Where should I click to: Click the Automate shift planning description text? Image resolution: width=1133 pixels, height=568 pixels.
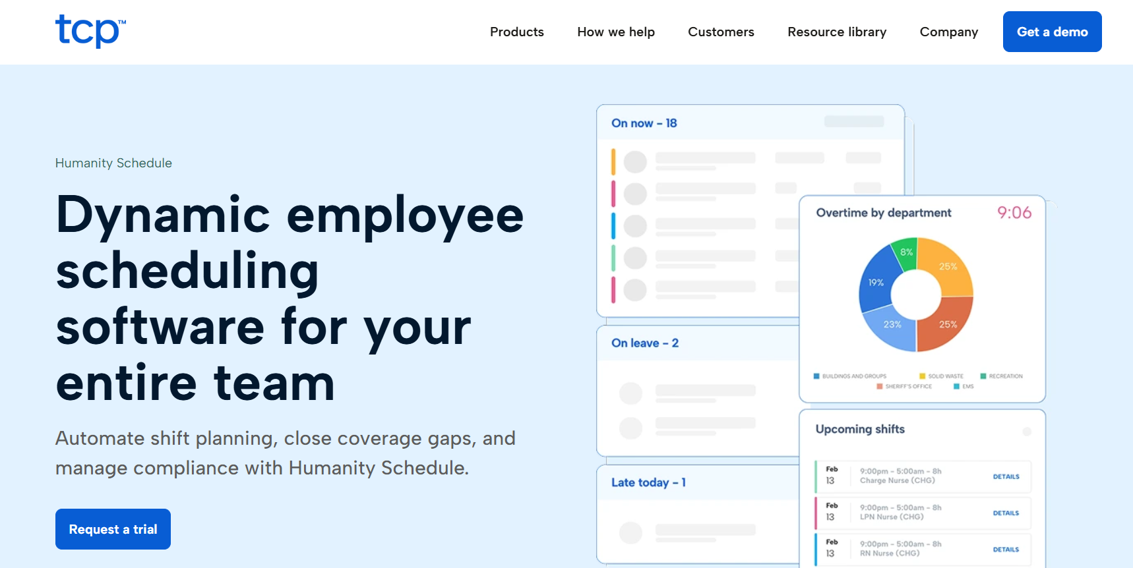coord(286,453)
